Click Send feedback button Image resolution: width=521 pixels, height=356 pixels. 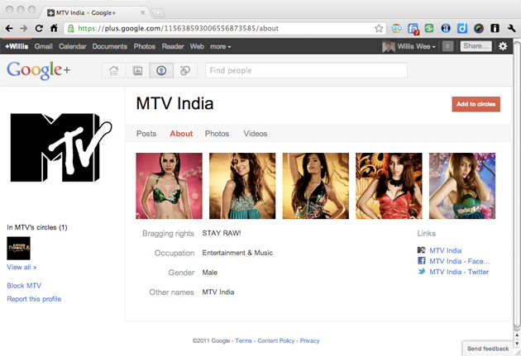[x=488, y=349]
